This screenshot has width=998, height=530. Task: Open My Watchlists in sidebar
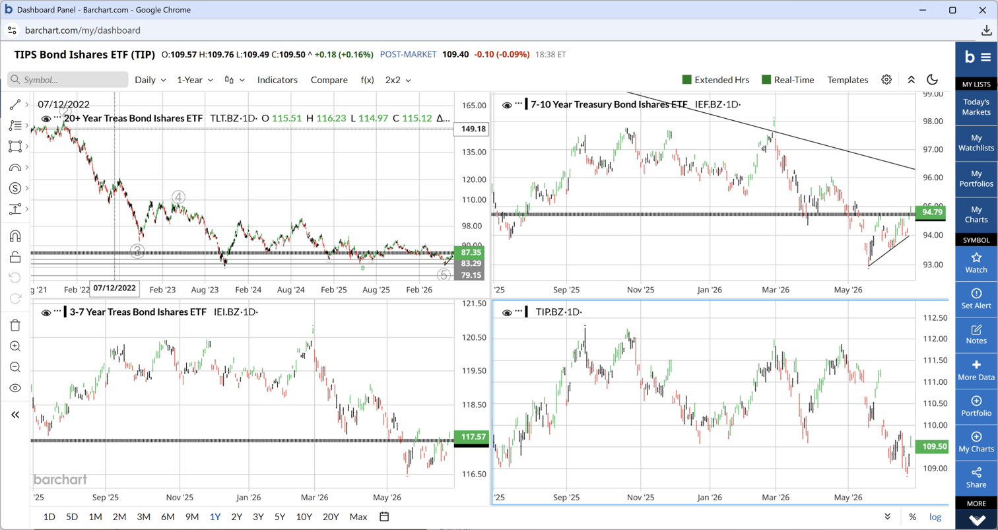click(x=976, y=143)
